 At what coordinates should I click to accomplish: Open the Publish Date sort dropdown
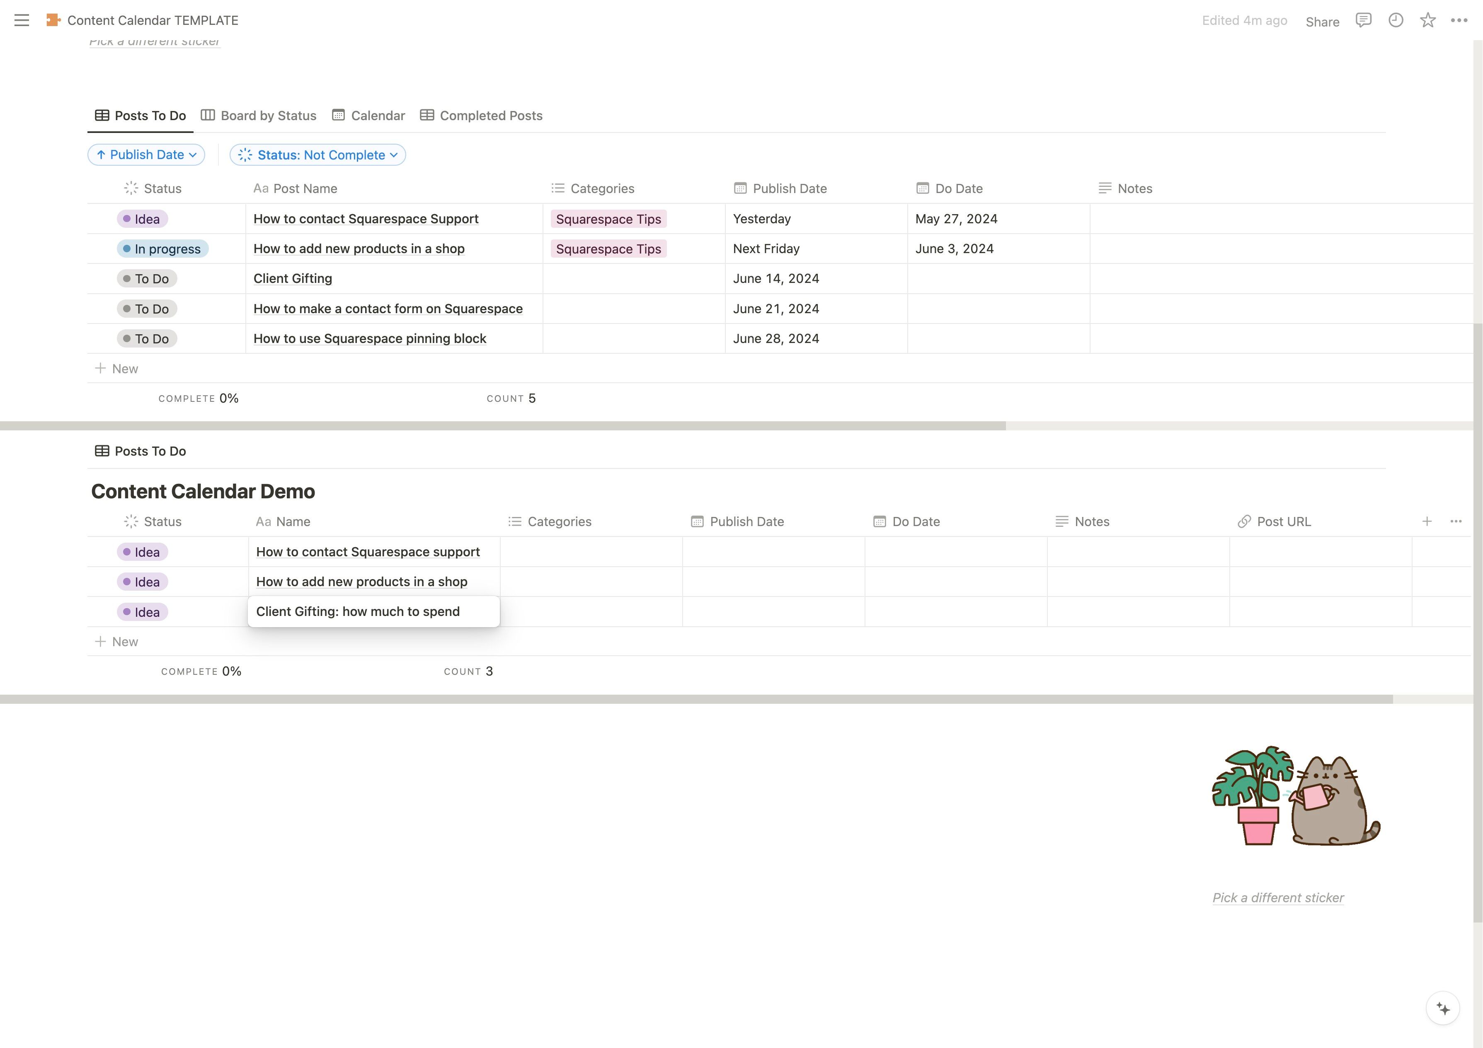(146, 155)
